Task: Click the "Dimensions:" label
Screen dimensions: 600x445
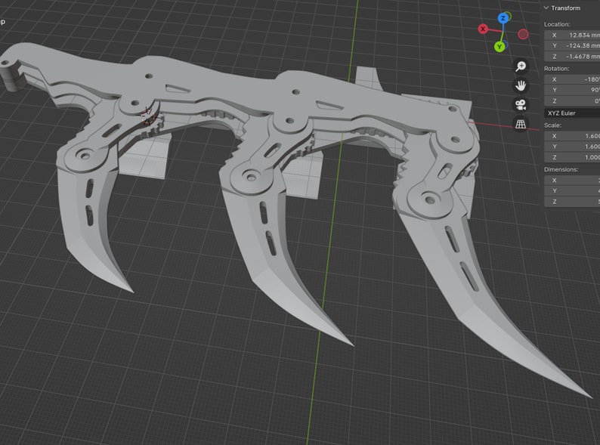Action: click(561, 169)
